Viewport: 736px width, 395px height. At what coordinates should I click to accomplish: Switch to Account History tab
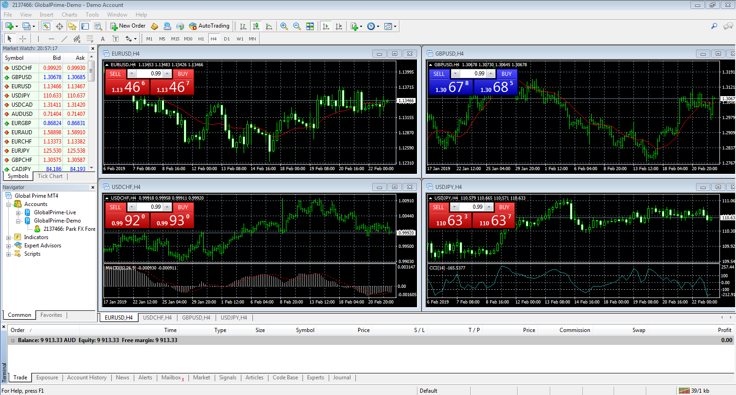point(87,378)
